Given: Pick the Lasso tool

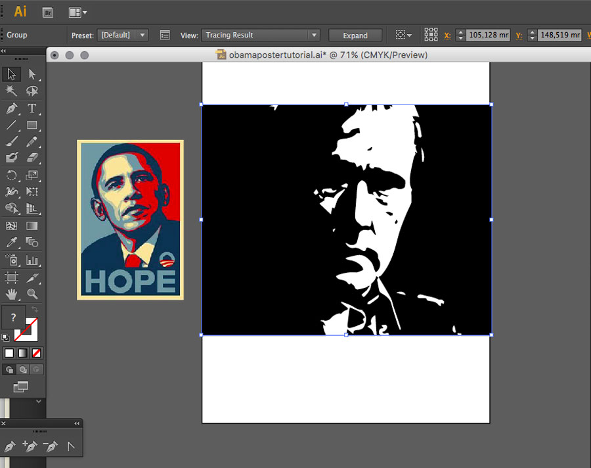Looking at the screenshot, I should point(32,91).
